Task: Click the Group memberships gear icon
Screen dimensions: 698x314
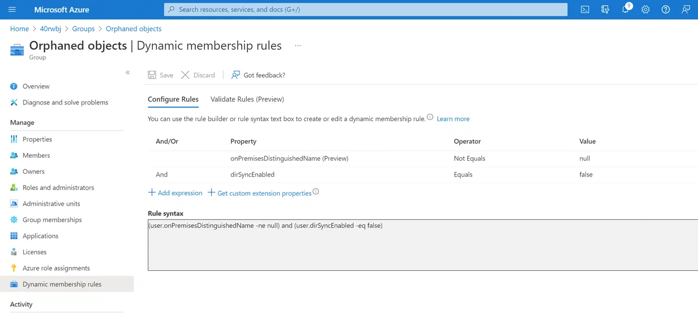Action: tap(14, 220)
